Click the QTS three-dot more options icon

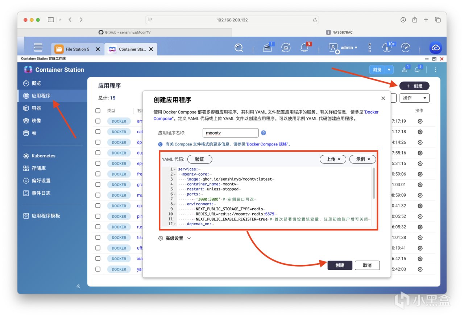(x=370, y=48)
